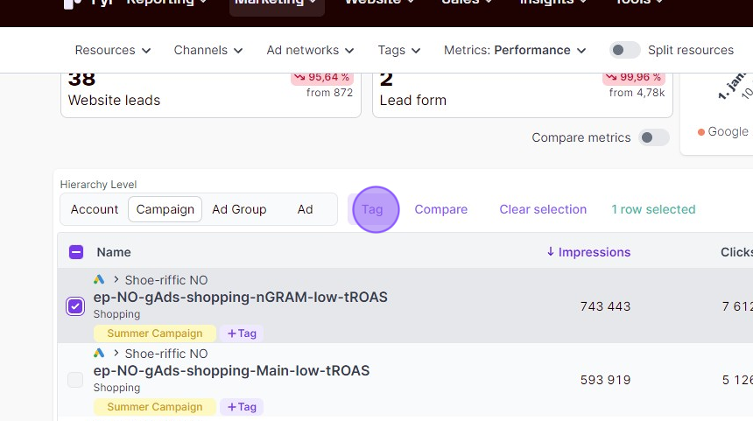Add a tag to the nGRAM-low-tROAS campaign
753x421 pixels.
[x=242, y=333]
